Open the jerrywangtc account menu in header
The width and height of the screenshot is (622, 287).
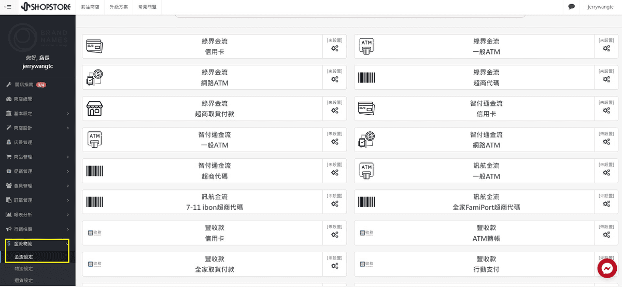(600, 7)
